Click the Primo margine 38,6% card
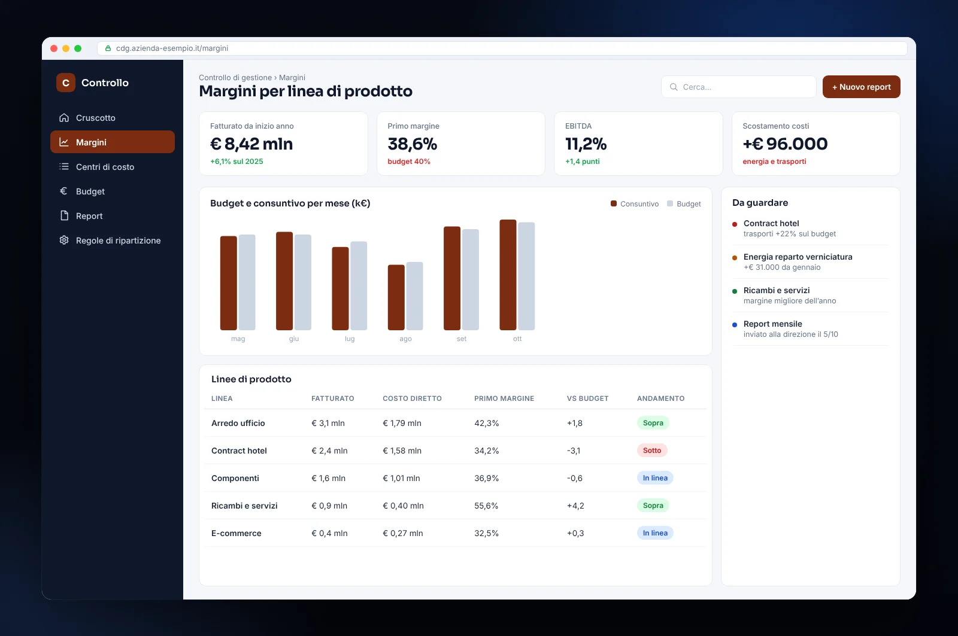The height and width of the screenshot is (636, 958). (460, 144)
